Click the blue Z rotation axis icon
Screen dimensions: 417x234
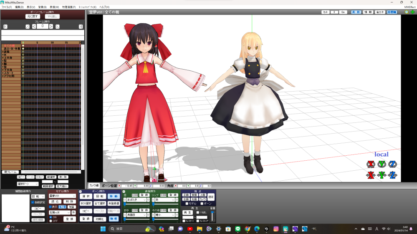pyautogui.click(x=392, y=164)
